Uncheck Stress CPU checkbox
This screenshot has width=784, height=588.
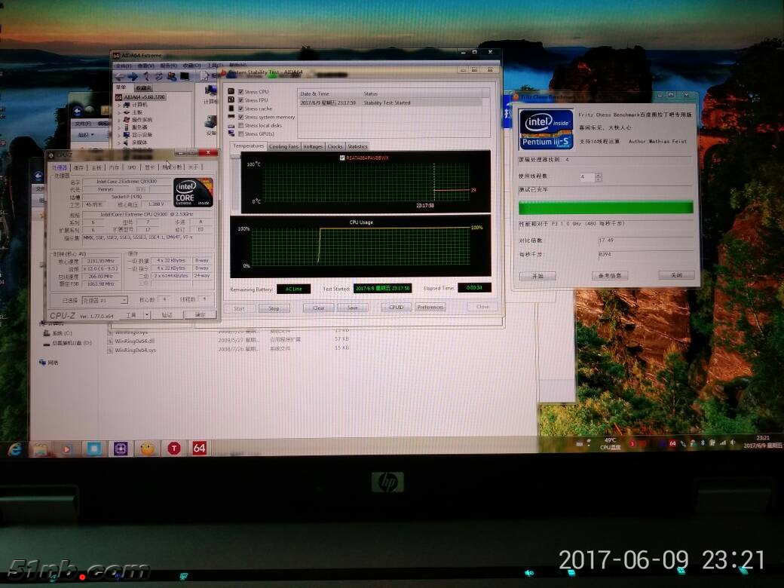coord(241,91)
